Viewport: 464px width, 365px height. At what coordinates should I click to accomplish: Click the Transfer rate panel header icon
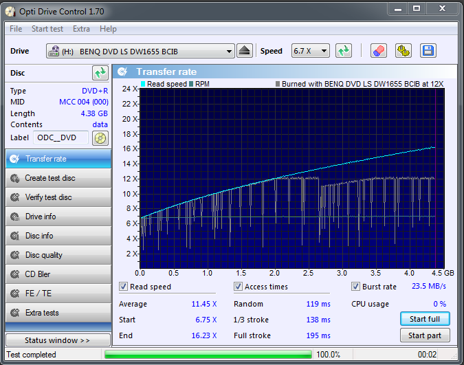[122, 71]
